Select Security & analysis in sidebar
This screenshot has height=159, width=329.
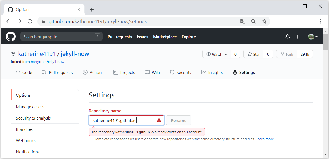45,118
